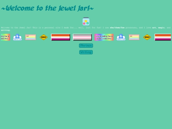Click the full "you're telling me a queer coded this" badge
Viewport: 172px width, 129px height.
[x=104, y=37]
